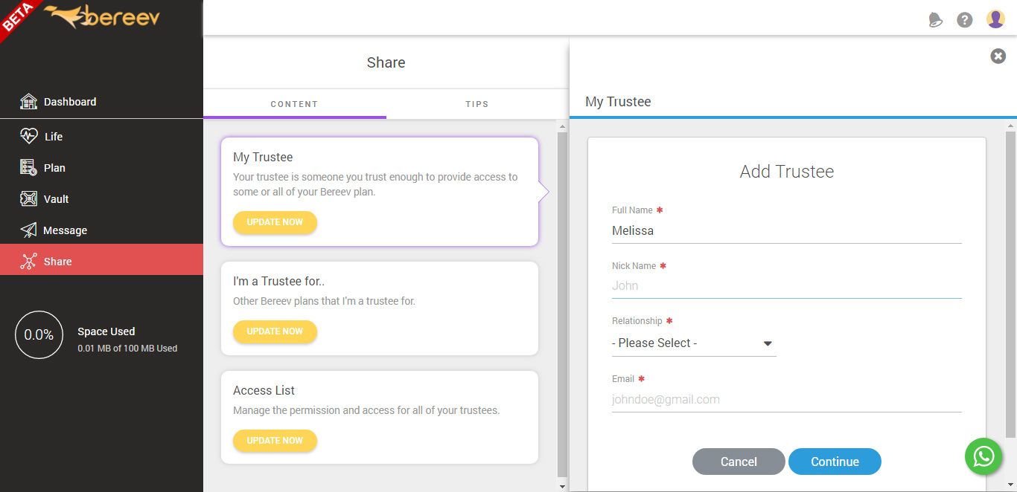Close the My Trustee panel
This screenshot has height=492, width=1017.
coord(998,56)
